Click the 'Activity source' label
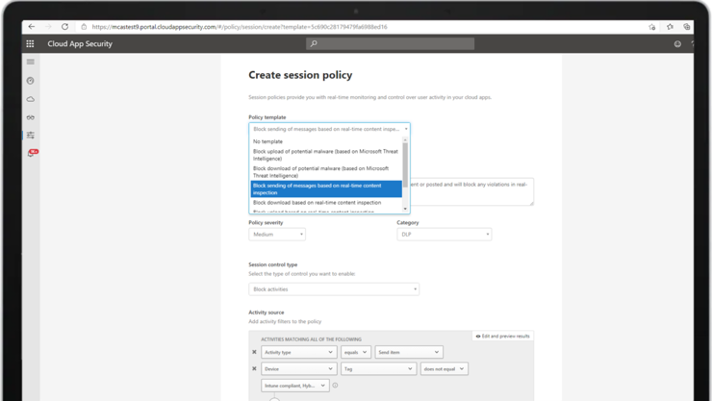Image resolution: width=712 pixels, height=401 pixels. [x=267, y=313]
